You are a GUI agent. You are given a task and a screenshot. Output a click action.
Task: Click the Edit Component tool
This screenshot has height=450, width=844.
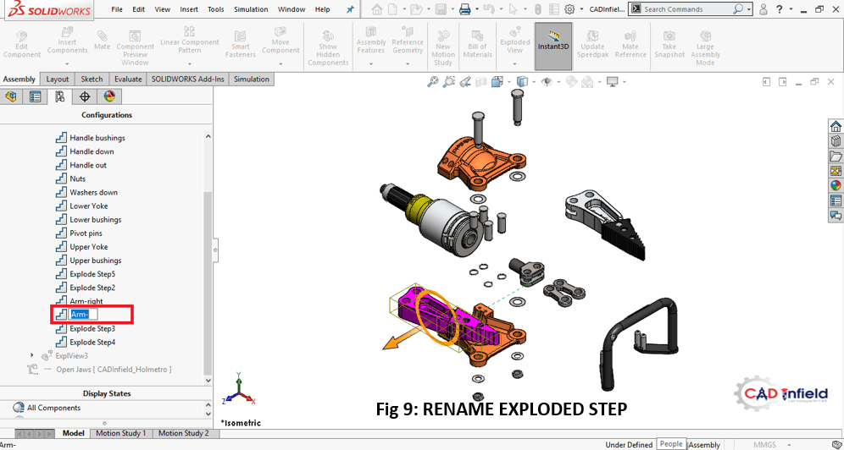[21, 45]
